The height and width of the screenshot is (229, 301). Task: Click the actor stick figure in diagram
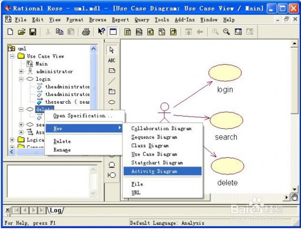point(164,112)
